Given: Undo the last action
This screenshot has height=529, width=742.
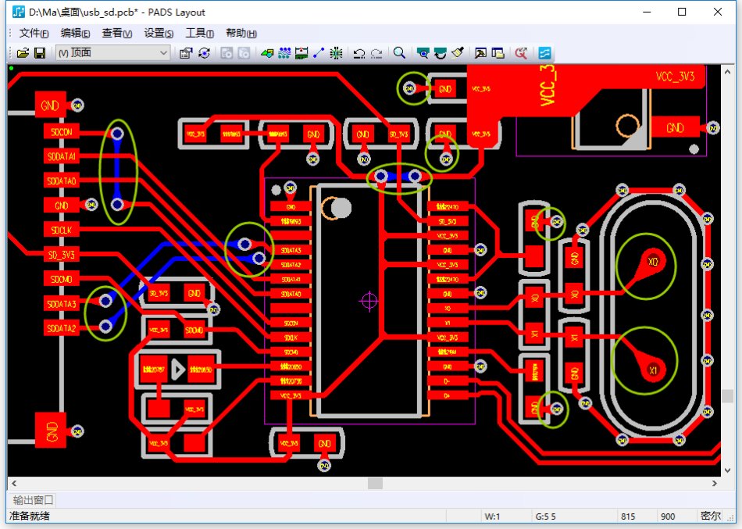Looking at the screenshot, I should (x=359, y=53).
